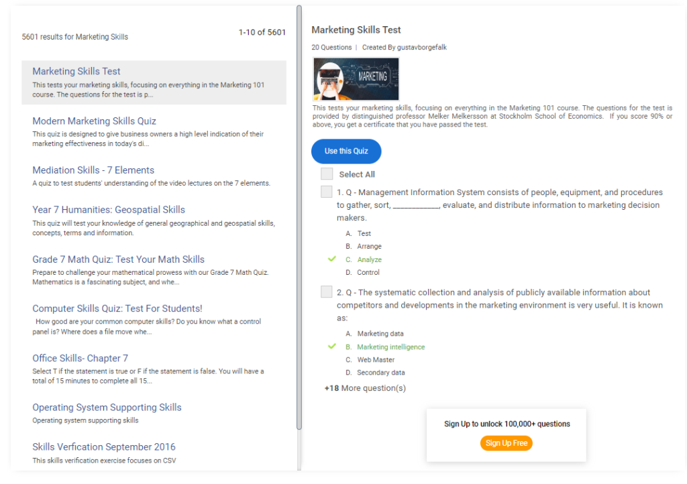This screenshot has width=687, height=484.
Task: Open the Modern Marketing Skills Quiz result
Action: [94, 121]
